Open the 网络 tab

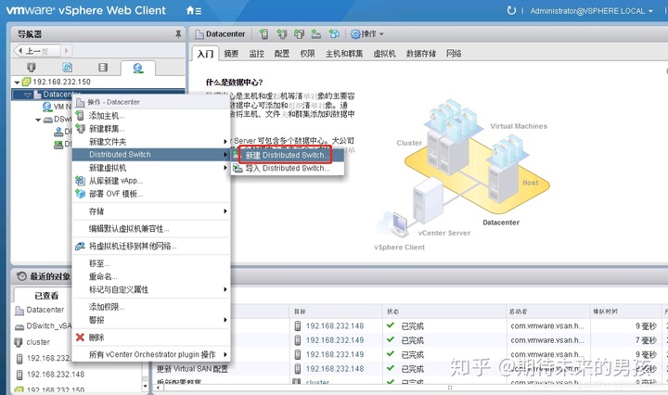pos(454,54)
